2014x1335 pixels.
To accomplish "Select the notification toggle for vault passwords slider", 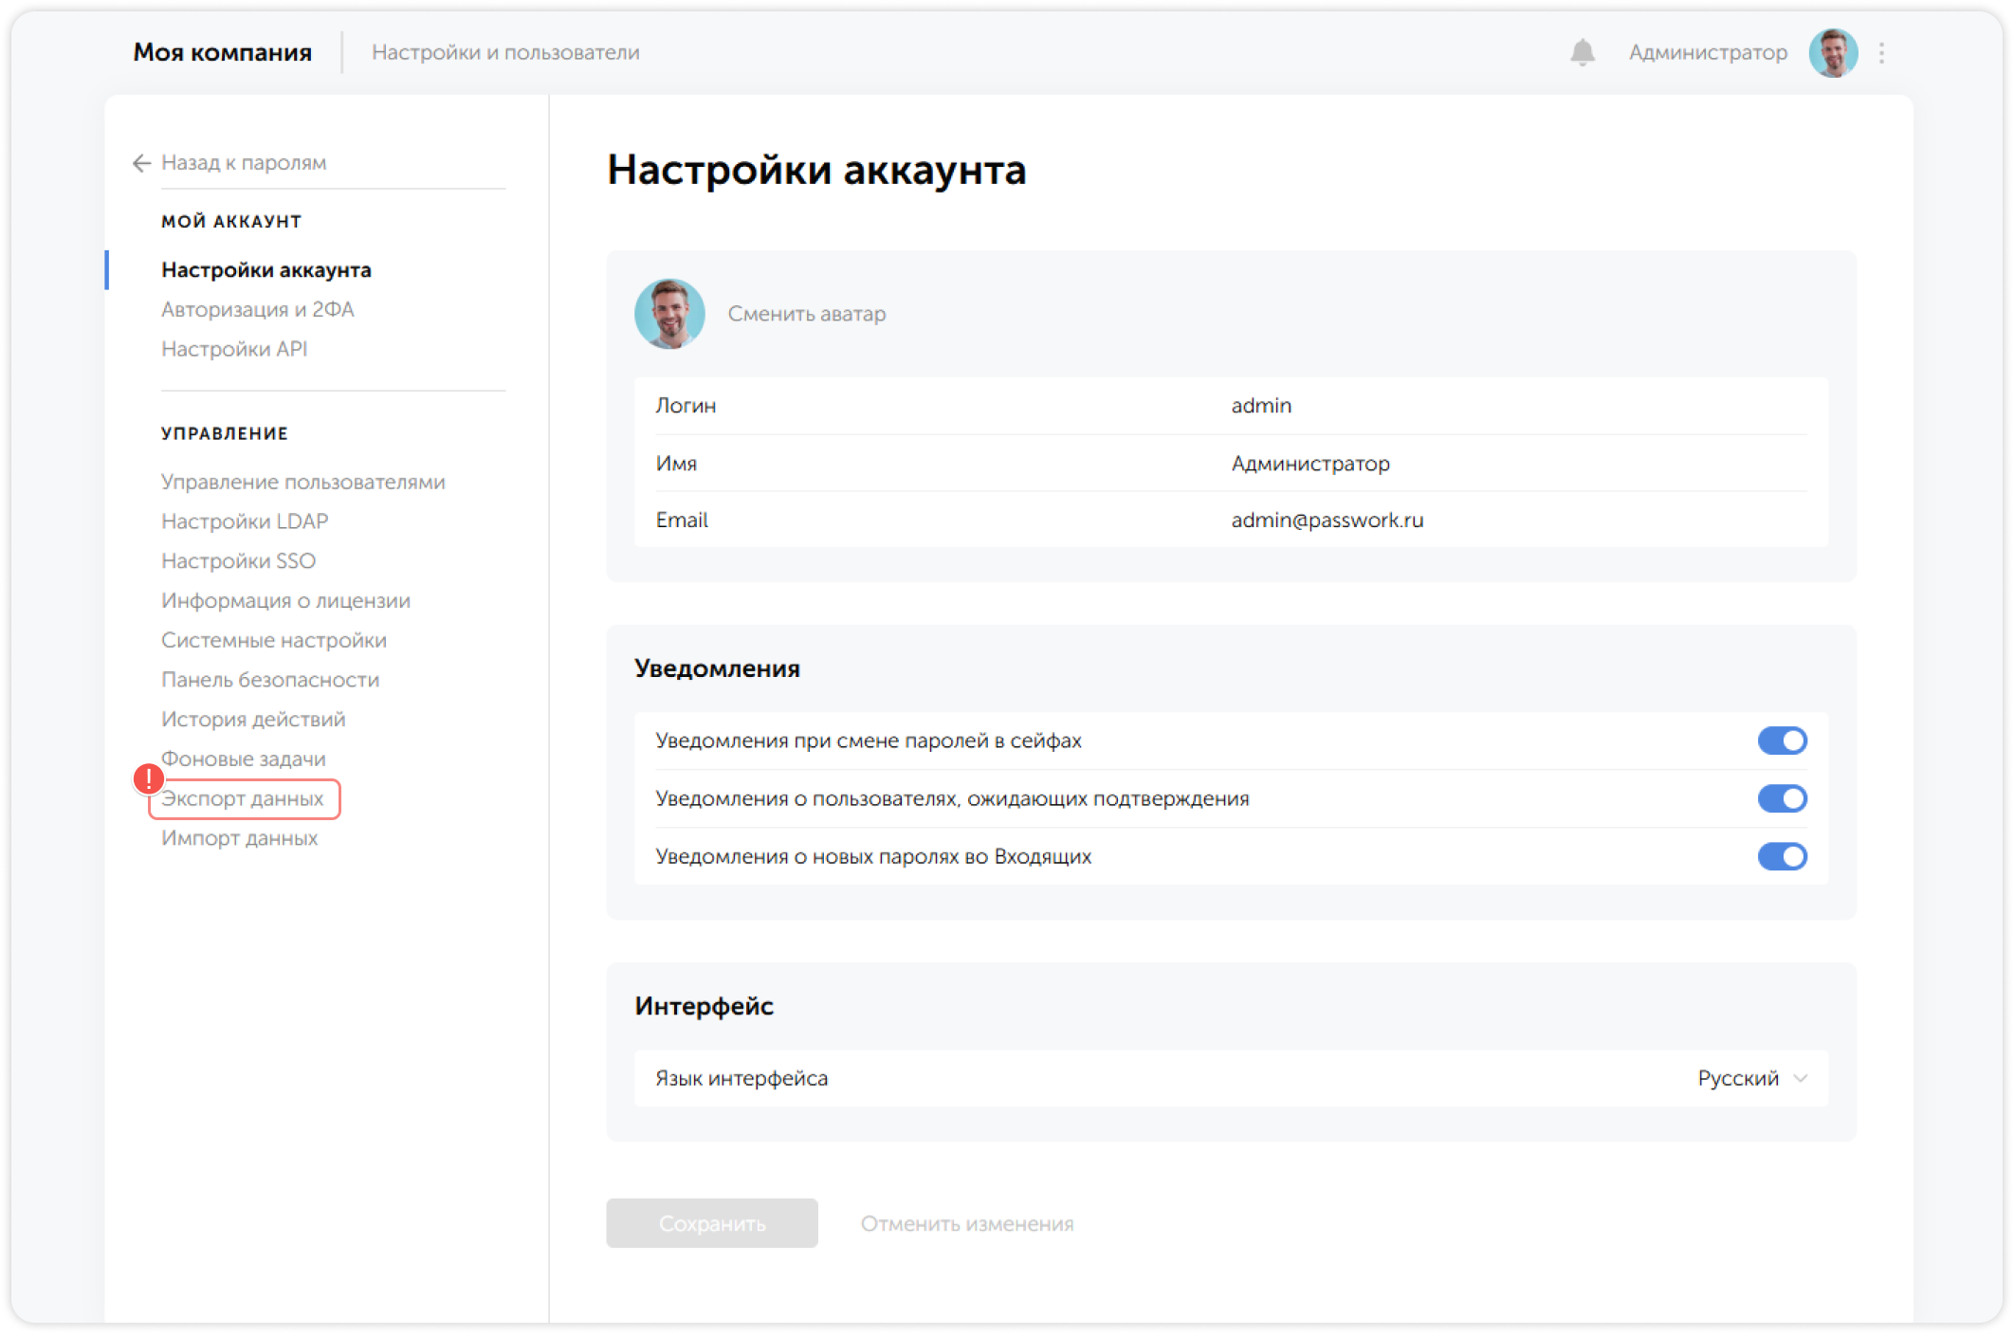I will 1785,741.
